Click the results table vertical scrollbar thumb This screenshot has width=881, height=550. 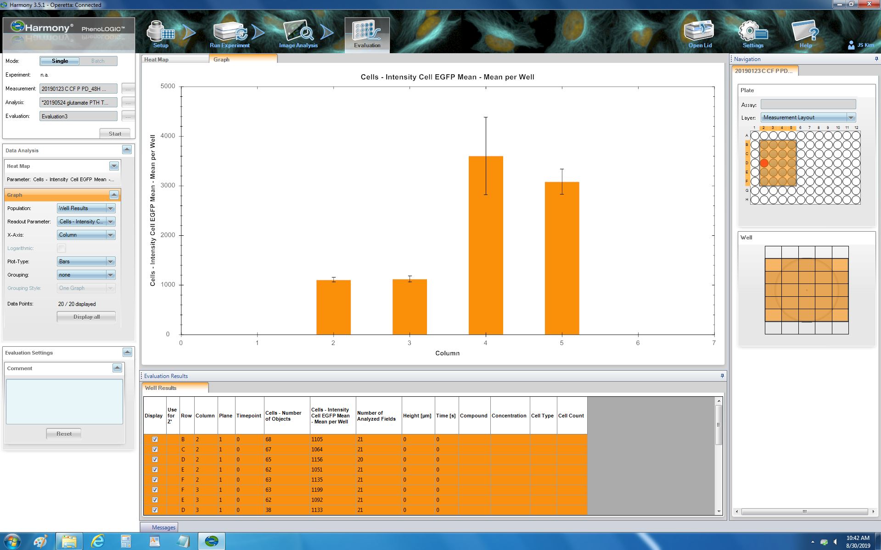(718, 424)
